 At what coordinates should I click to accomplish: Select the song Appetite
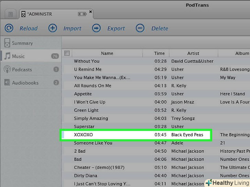tap(156, 94)
